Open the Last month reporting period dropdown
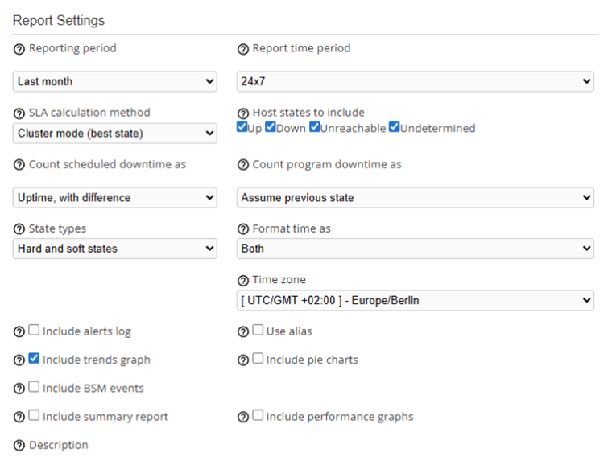The image size is (612, 461). (x=114, y=81)
